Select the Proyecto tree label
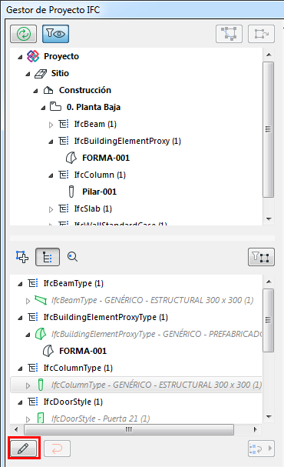The image size is (284, 467). point(61,56)
